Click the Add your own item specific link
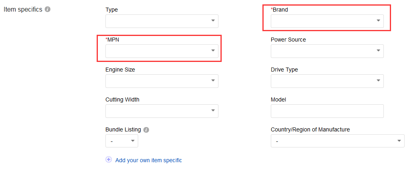The height and width of the screenshot is (175, 411). 148,160
